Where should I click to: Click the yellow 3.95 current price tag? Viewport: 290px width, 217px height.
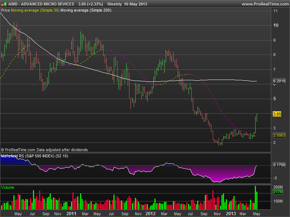click(277, 114)
